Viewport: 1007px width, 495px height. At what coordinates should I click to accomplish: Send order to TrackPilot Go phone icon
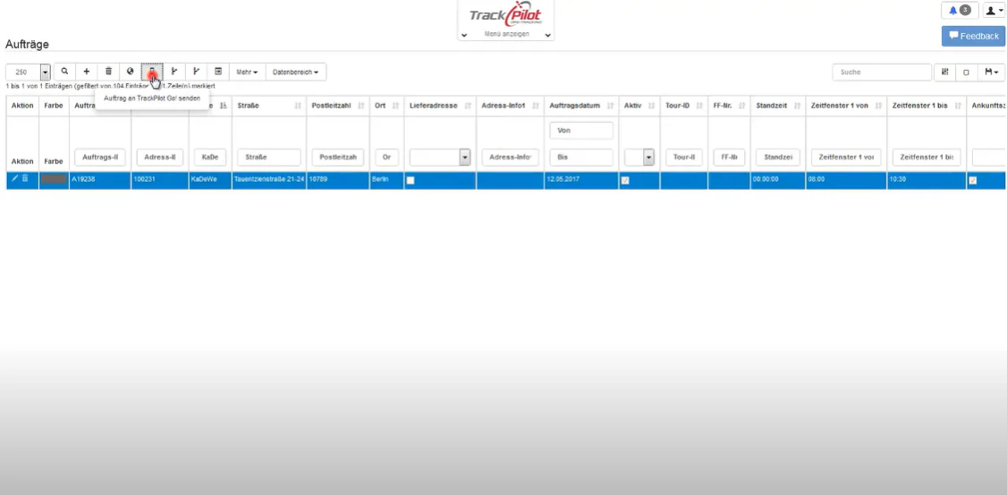(152, 72)
